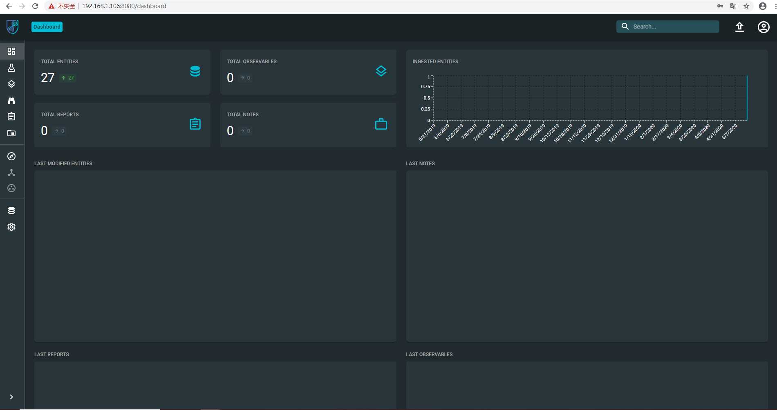Open the circular connectors icon in sidebar

pos(11,188)
